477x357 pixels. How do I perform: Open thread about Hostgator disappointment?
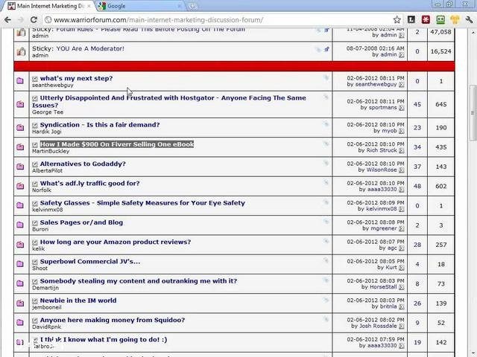pyautogui.click(x=169, y=101)
